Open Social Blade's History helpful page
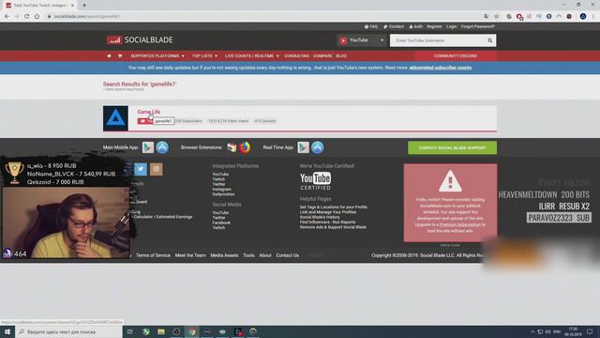The height and width of the screenshot is (338, 600). point(320,217)
